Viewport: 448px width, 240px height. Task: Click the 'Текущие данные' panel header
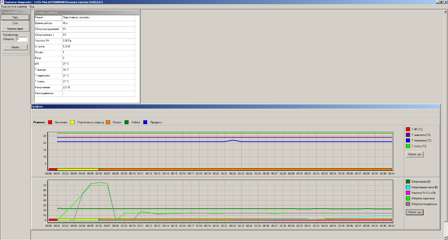pos(86,12)
